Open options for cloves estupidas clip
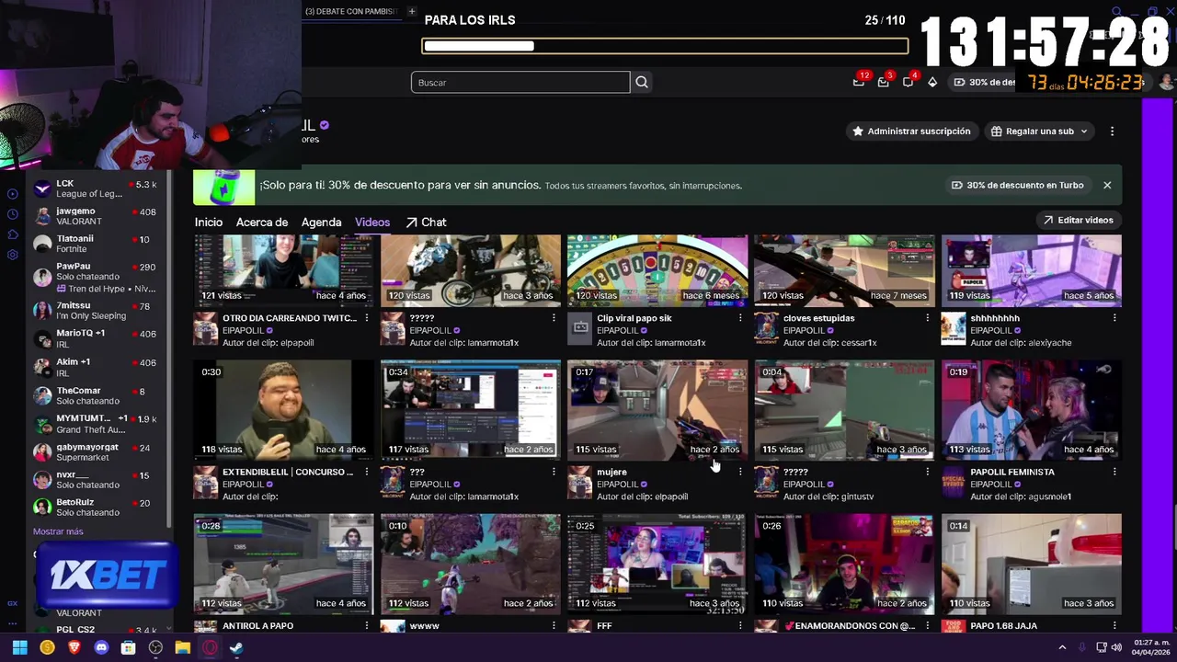The width and height of the screenshot is (1177, 662). point(927,318)
